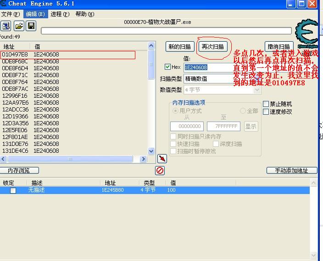Click results horizontal scrollbar thumb

(70, 159)
